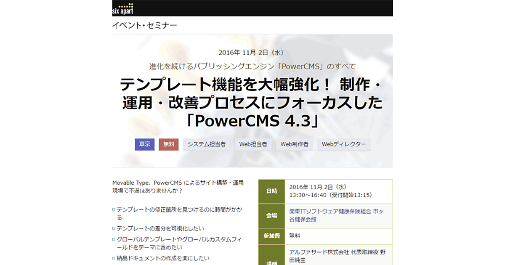Click the 2016年 11月 2日（水） date above the title
The image size is (505, 265).
pos(252,53)
